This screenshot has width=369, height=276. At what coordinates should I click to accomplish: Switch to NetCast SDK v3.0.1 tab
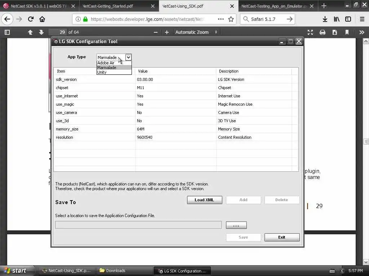pyautogui.click(x=39, y=6)
